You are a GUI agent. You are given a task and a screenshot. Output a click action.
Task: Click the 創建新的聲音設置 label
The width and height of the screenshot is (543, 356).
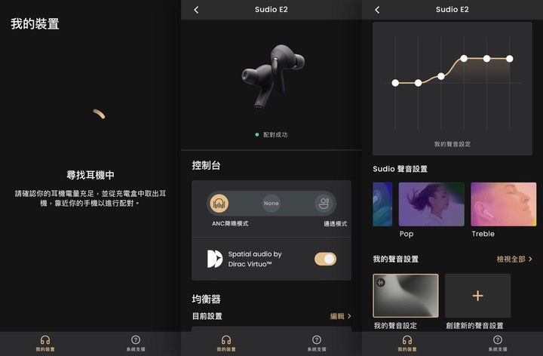(474, 326)
